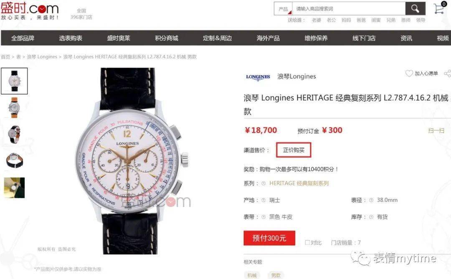Click help icon next to 表径
Image resolution: width=451 pixels, height=279 pixels.
(371, 200)
